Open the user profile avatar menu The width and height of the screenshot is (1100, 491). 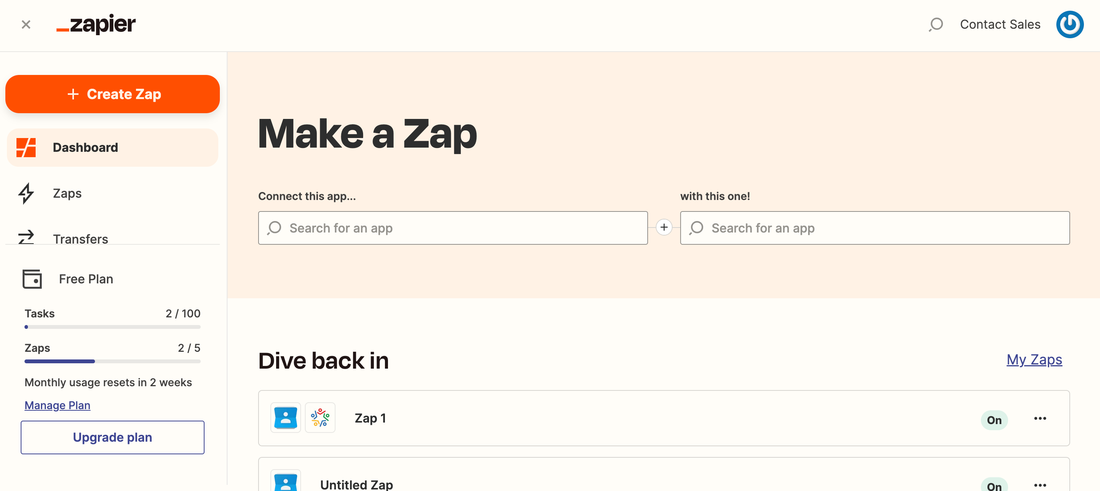pos(1069,24)
